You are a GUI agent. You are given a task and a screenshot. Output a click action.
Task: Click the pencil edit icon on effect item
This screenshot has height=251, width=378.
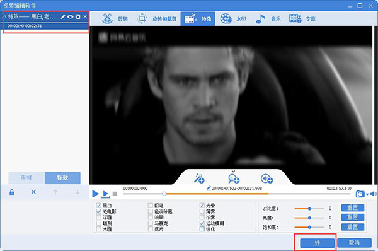pos(63,16)
